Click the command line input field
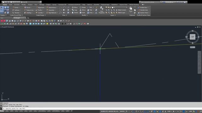 102,109
